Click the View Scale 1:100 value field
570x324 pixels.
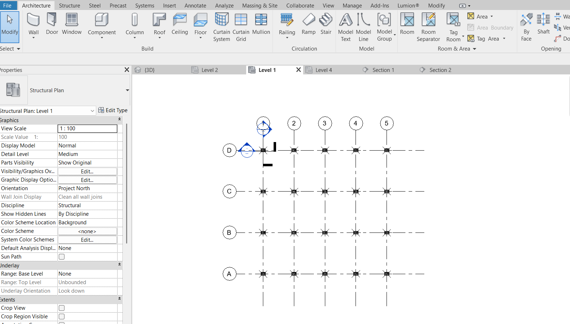pos(87,129)
